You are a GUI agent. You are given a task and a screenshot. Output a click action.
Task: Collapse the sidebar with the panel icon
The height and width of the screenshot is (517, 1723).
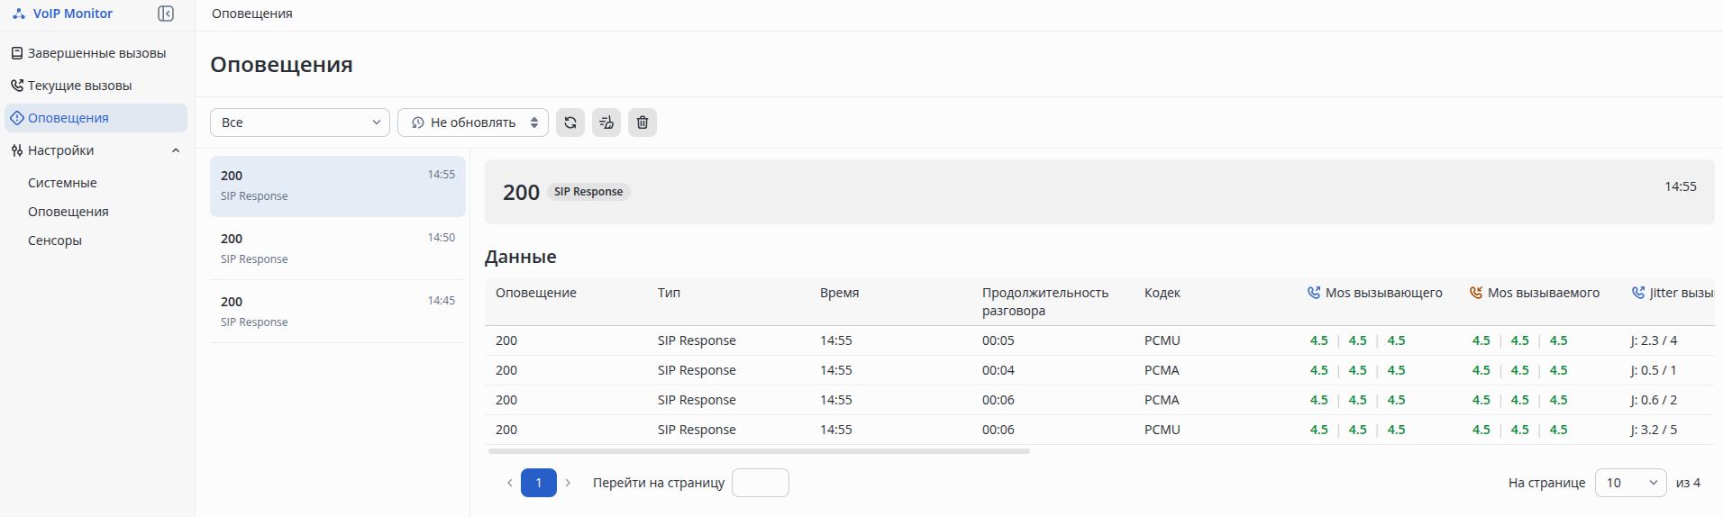[166, 14]
